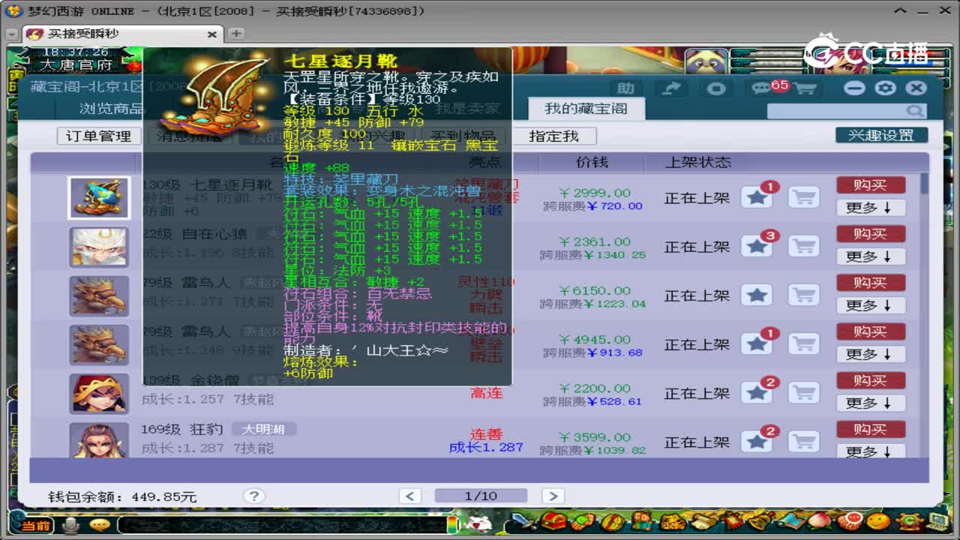The image size is (960, 540).
Task: Open 指定我 sub-tab
Action: coord(553,136)
